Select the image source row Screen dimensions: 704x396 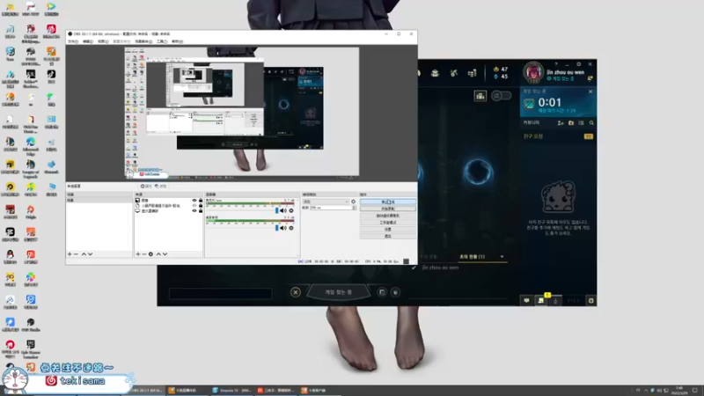pyautogui.click(x=168, y=201)
